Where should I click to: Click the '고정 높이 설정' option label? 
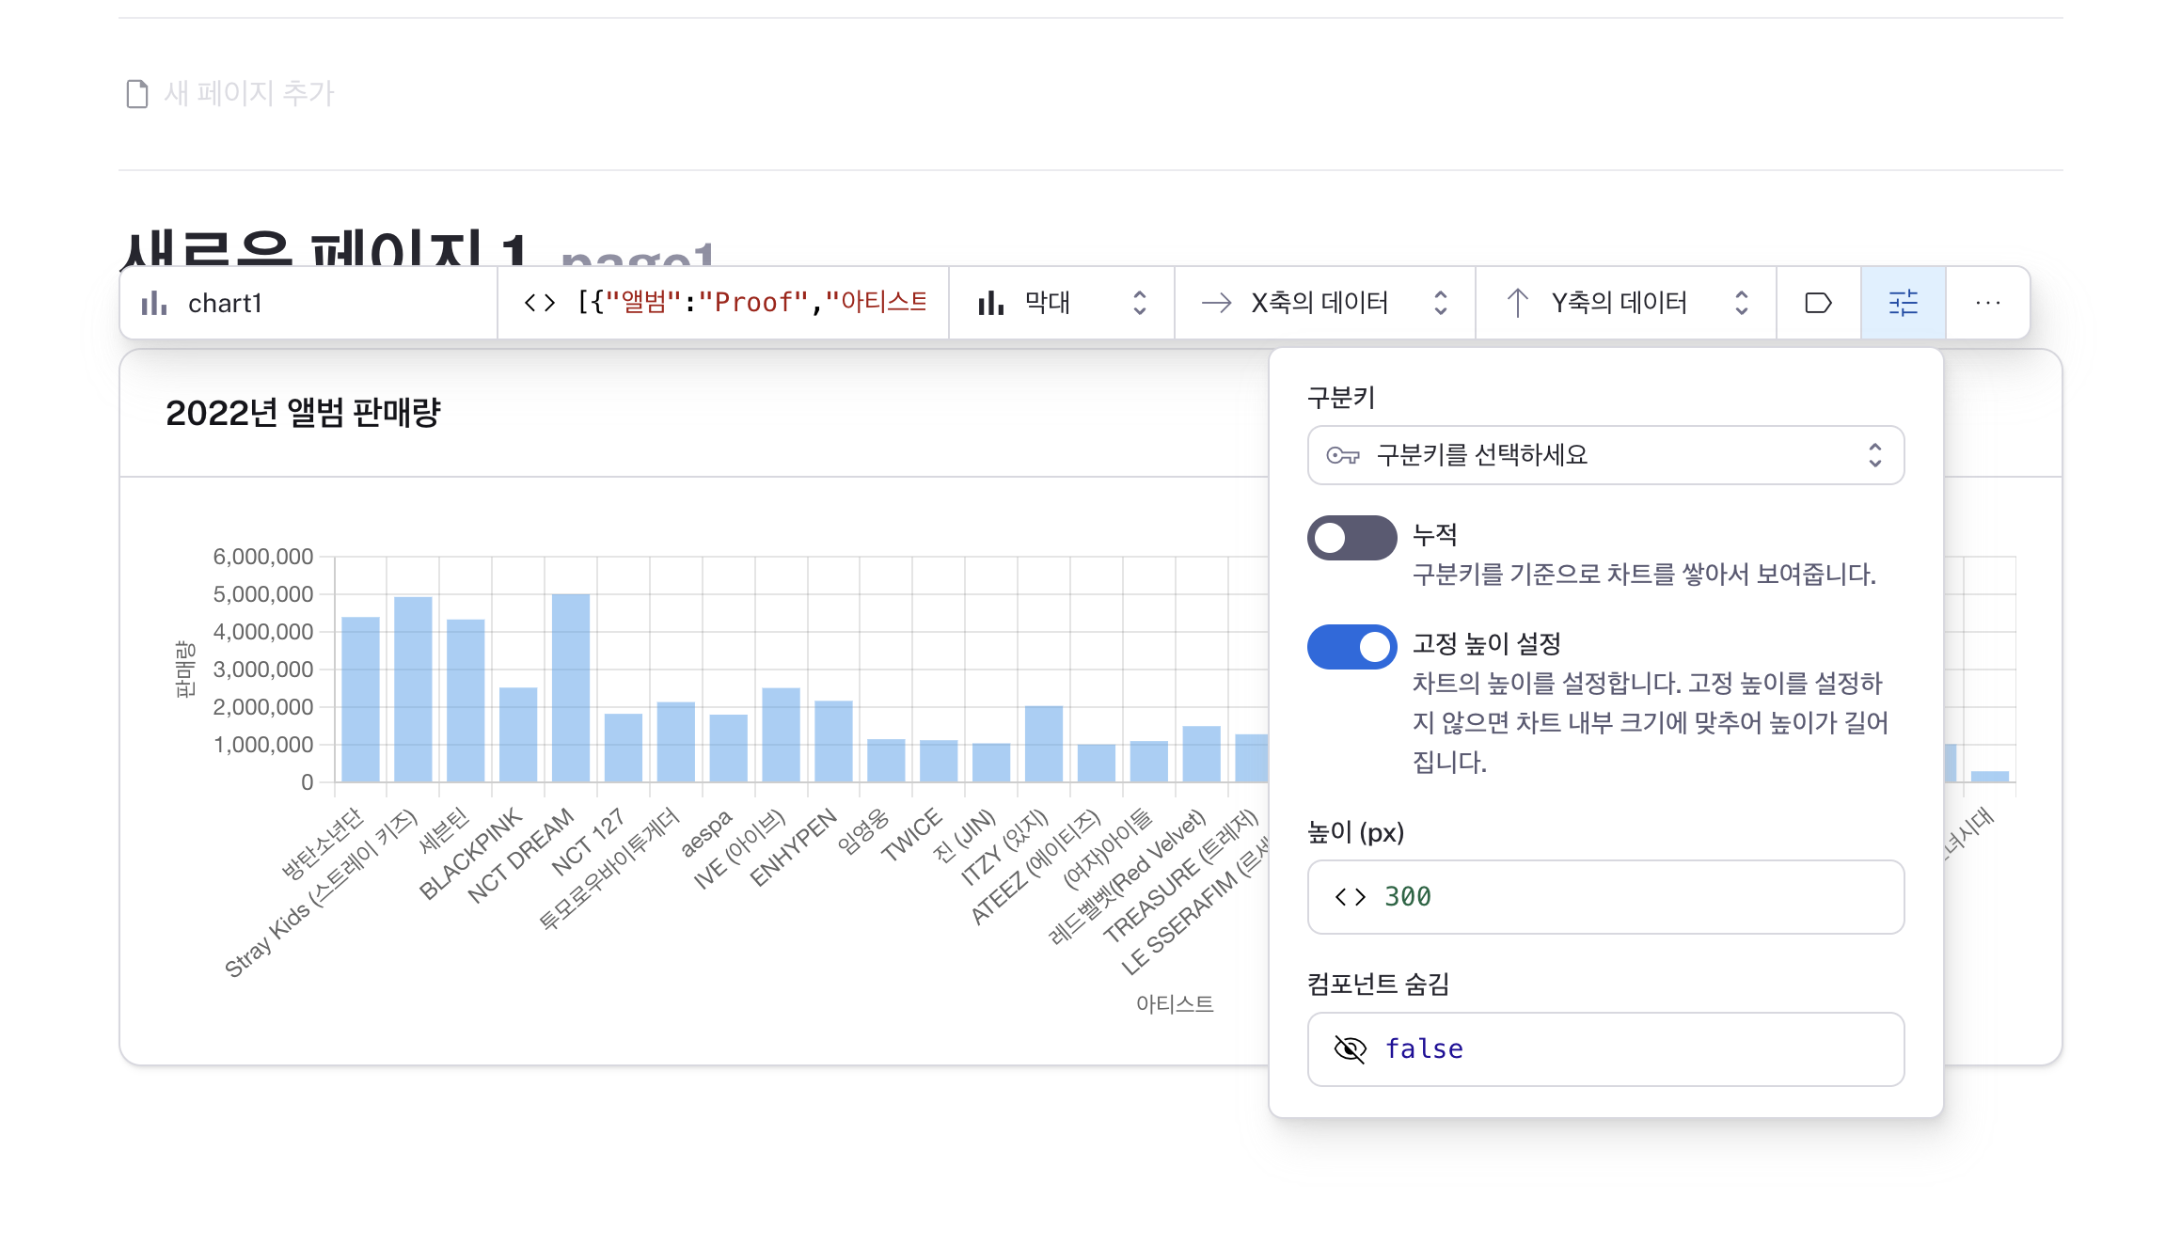[1487, 644]
